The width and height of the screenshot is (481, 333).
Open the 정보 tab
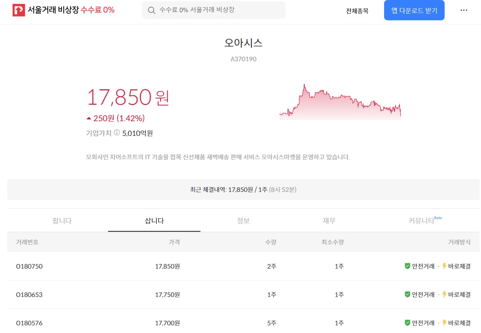point(243,221)
